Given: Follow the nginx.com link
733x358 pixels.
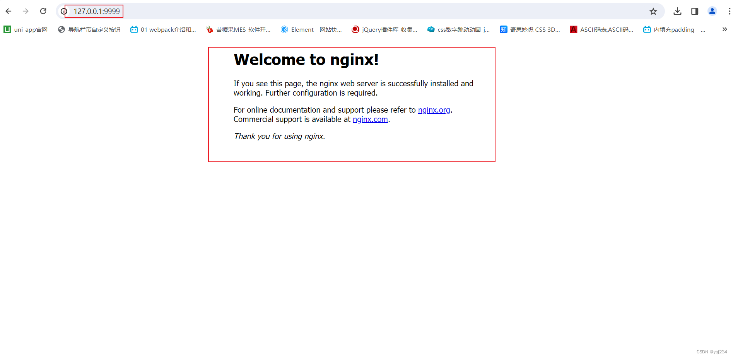Looking at the screenshot, I should pos(370,119).
